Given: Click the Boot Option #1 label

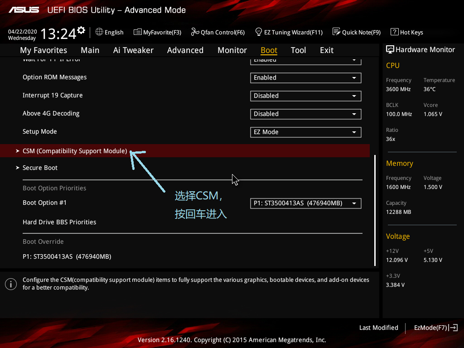Looking at the screenshot, I should (45, 203).
